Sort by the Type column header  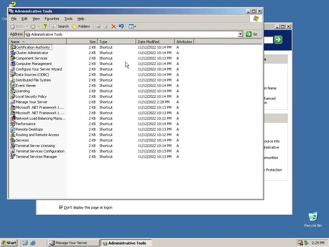pyautogui.click(x=117, y=42)
